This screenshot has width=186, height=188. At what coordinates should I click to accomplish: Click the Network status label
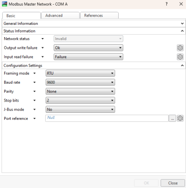16,39
